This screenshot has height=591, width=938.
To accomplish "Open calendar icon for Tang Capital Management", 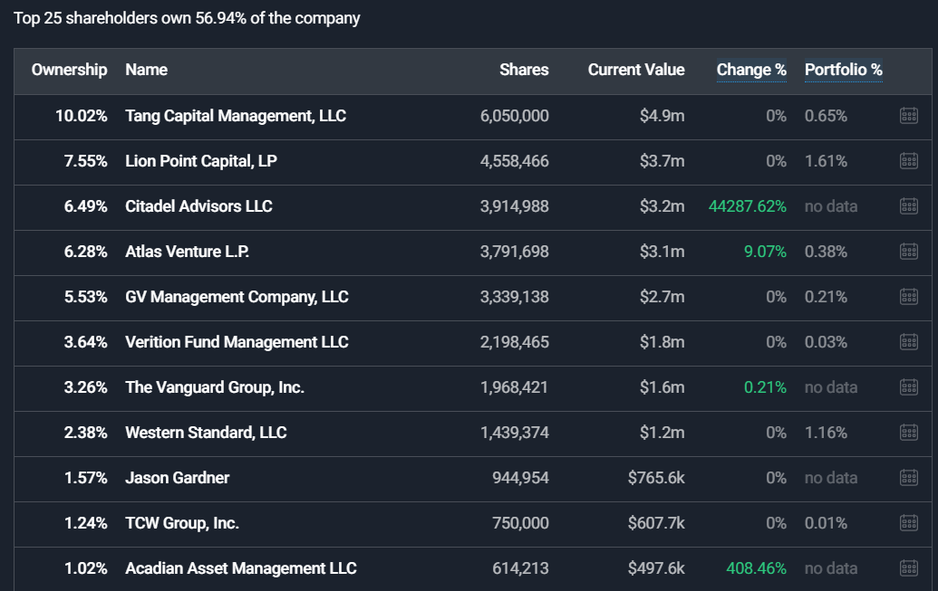I will 909,115.
